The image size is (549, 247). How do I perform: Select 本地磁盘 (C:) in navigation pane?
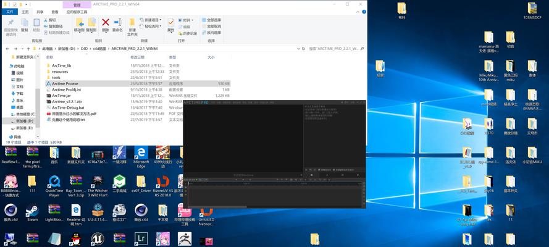click(x=23, y=114)
